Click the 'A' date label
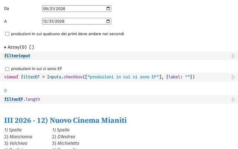238x149 pixels. coord(6,21)
